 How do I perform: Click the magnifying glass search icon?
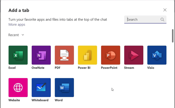tap(162, 19)
